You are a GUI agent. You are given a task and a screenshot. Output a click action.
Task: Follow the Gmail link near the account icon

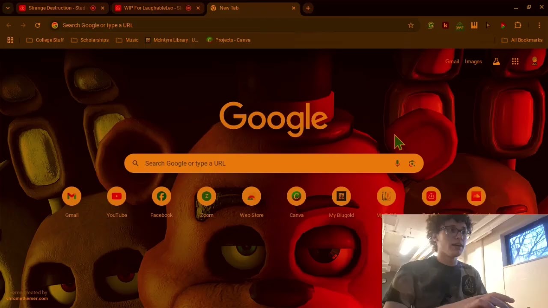click(x=452, y=62)
